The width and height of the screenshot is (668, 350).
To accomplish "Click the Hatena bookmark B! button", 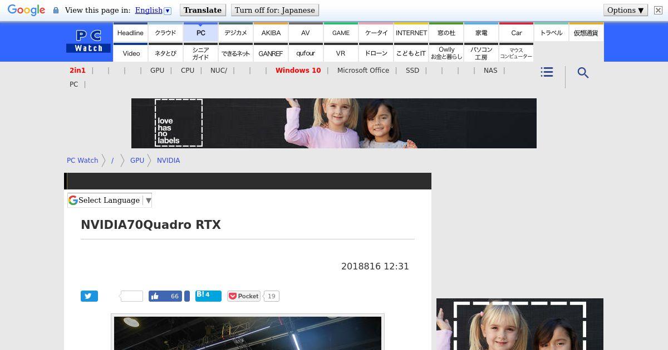I will (208, 296).
